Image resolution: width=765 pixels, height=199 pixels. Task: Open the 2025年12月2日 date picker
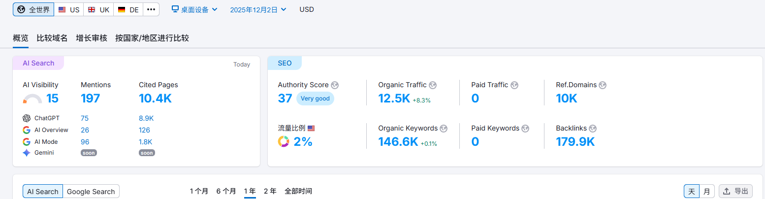258,9
